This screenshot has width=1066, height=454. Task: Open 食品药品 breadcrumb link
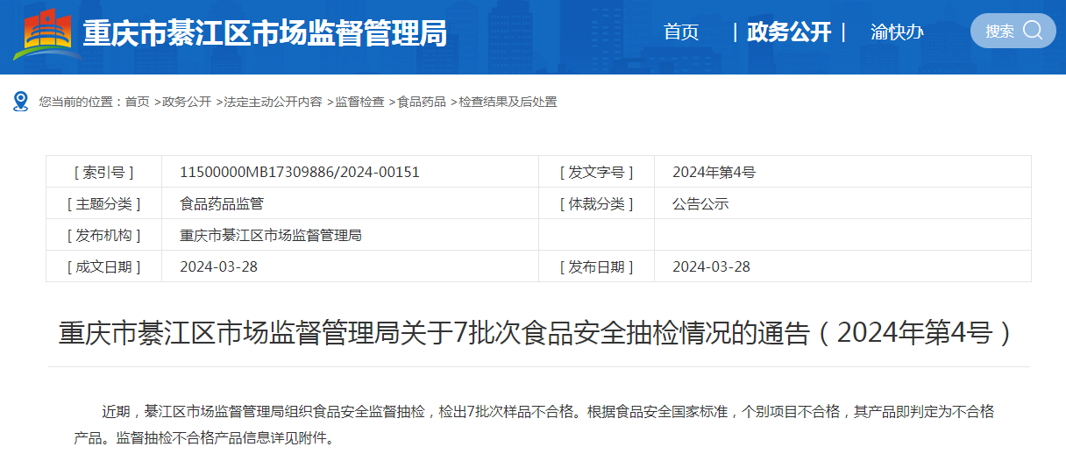422,102
